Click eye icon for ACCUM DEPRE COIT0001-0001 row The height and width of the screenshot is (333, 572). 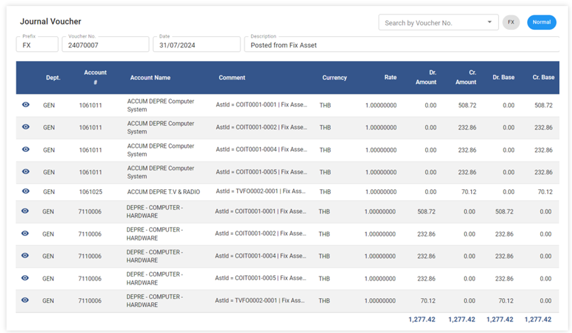[x=26, y=105]
